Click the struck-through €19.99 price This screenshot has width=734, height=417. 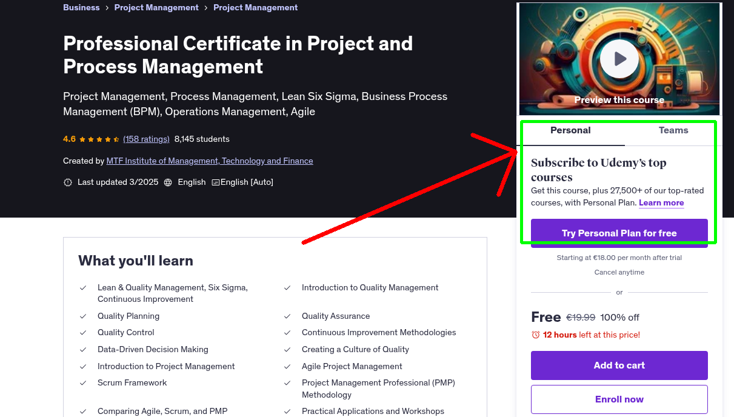581,317
